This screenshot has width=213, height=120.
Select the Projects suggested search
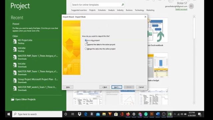coord(93,10)
